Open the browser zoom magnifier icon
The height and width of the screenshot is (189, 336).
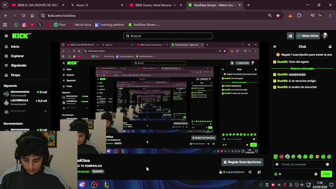[270, 15]
